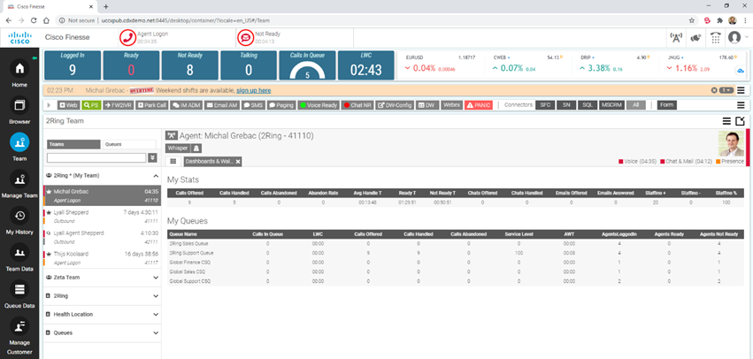Open the 2Ring Team gadget hamburger menu
753x359 pixels.
click(x=727, y=121)
